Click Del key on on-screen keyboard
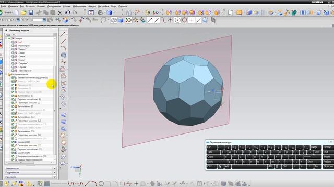 (317, 152)
